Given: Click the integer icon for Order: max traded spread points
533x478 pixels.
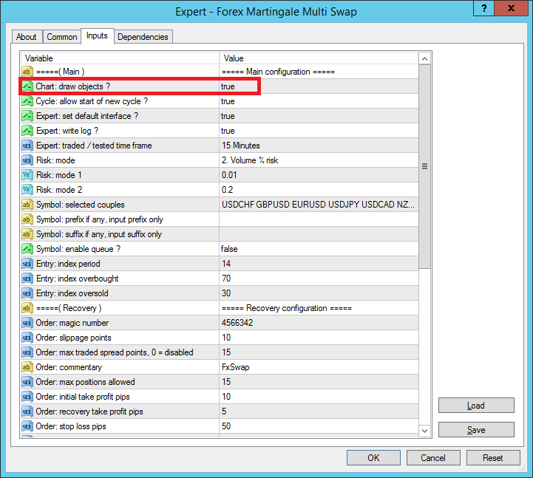Looking at the screenshot, I should (27, 352).
